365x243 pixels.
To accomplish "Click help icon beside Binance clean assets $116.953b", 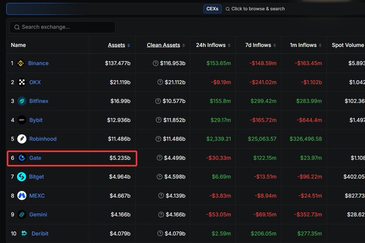I will [156, 63].
